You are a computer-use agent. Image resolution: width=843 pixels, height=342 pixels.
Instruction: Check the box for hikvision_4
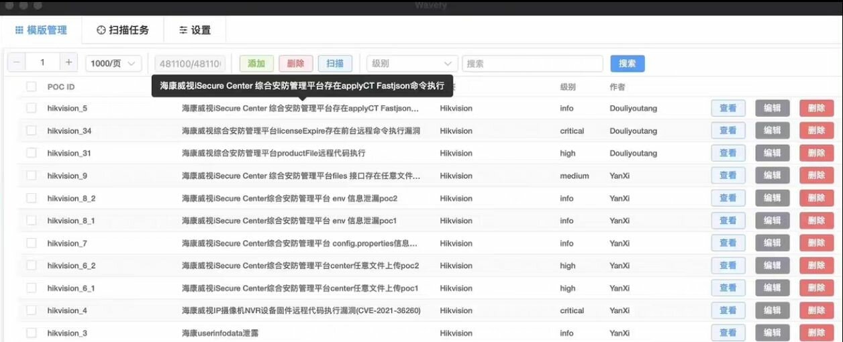(x=32, y=310)
